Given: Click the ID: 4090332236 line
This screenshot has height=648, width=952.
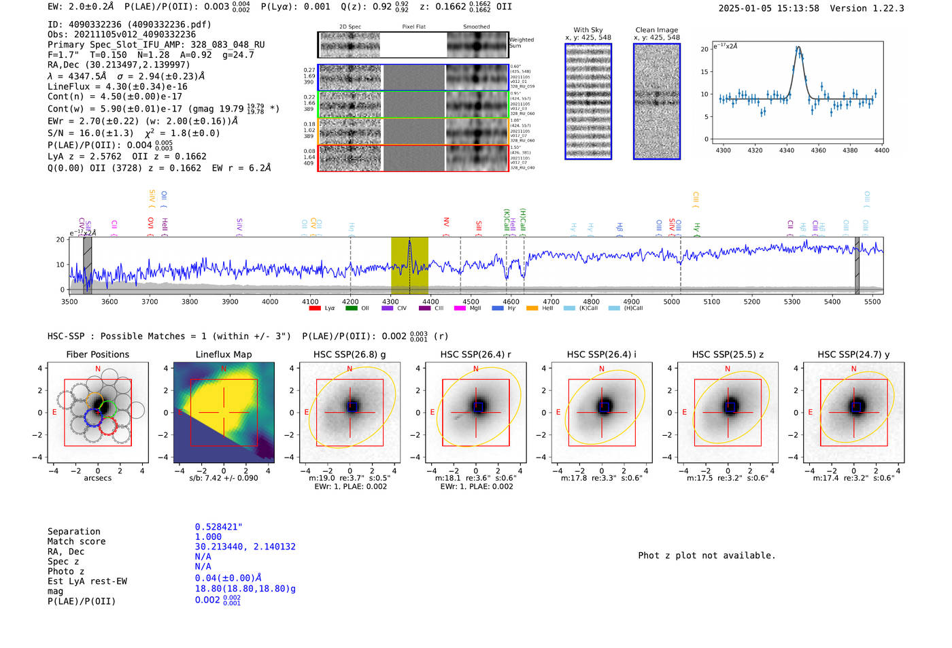Looking at the screenshot, I should coord(129,24).
